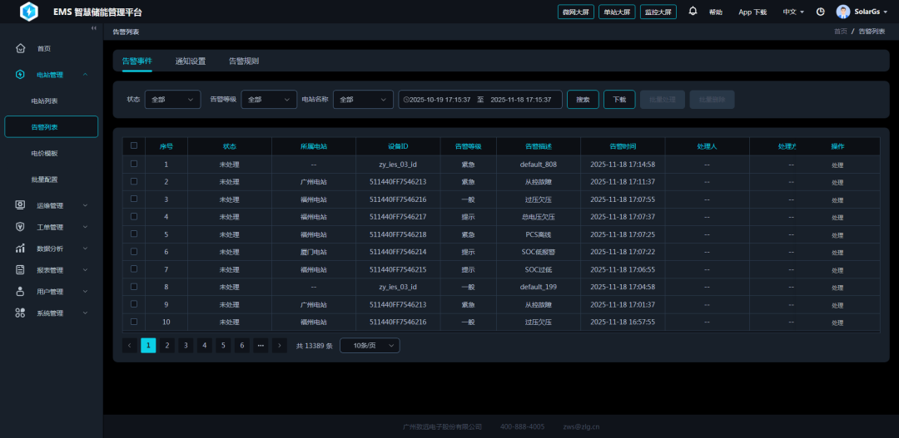Expand the 系统管理 menu chevron
Screen dimensions: 899x438
point(85,313)
